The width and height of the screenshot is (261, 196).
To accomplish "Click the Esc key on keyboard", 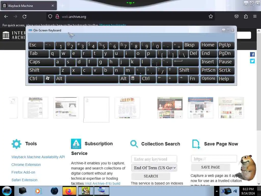I will click(36, 45).
